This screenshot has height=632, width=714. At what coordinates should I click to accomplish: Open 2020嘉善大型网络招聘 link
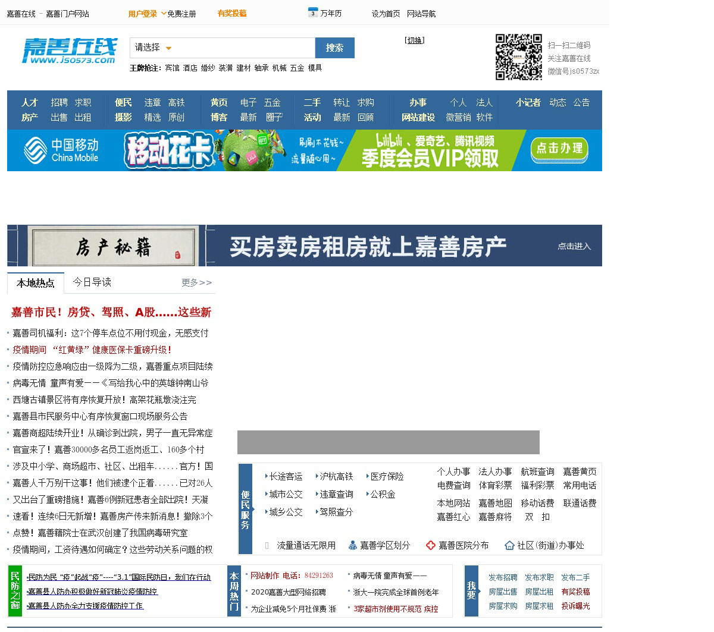click(289, 592)
